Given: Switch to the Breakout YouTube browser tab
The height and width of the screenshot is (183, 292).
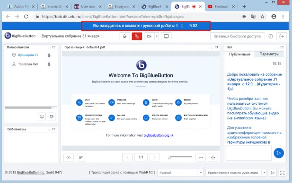Looking at the screenshot, I should (221, 7).
